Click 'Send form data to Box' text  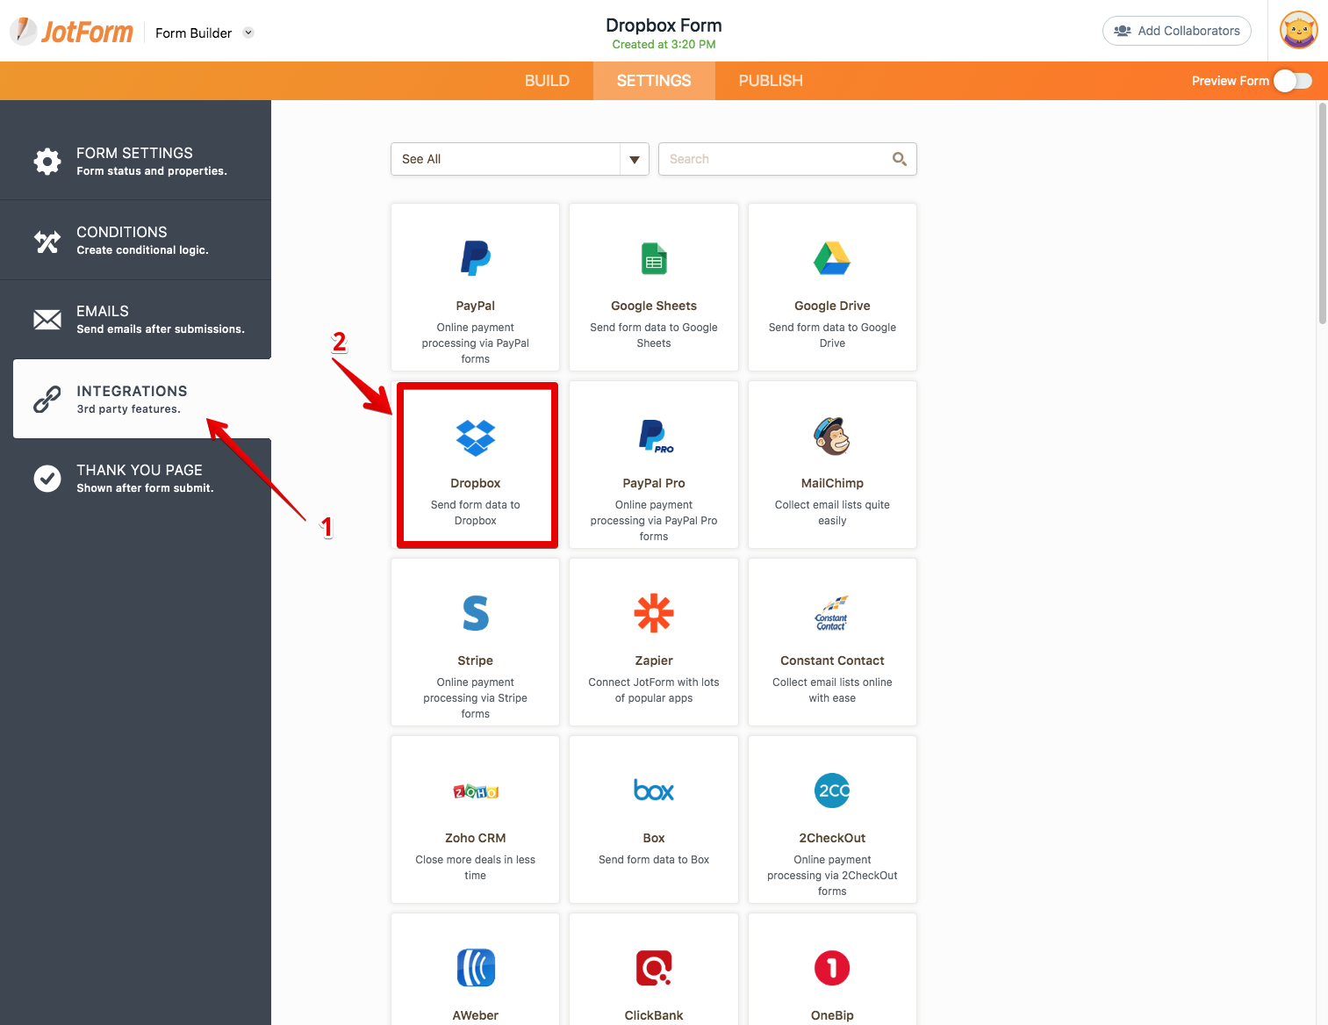654,860
